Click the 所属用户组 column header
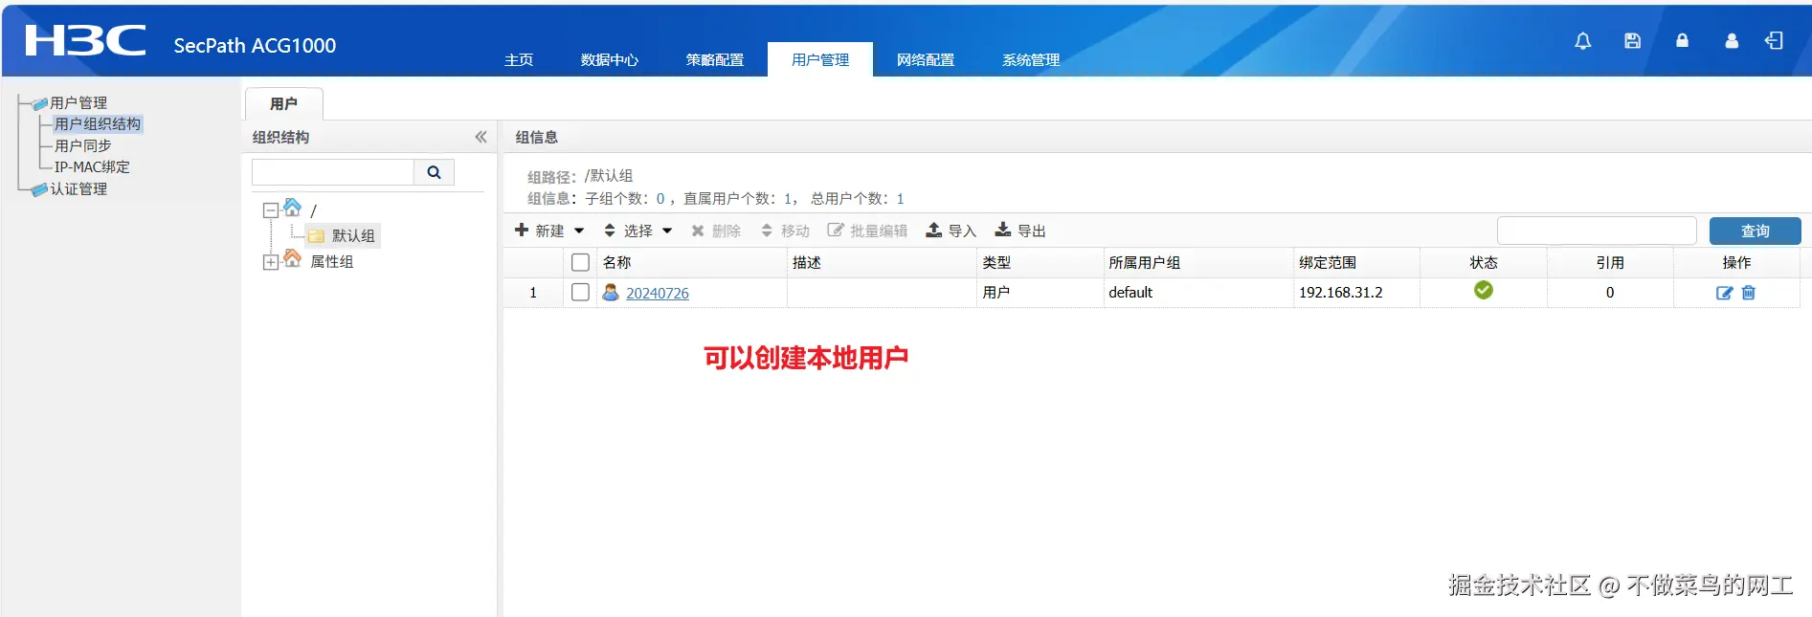 coord(1145,262)
